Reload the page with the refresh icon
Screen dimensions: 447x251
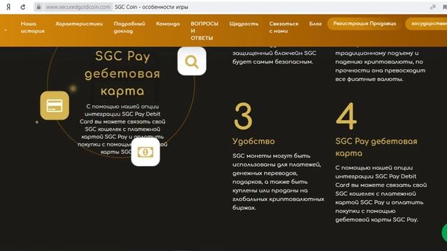point(23,7)
